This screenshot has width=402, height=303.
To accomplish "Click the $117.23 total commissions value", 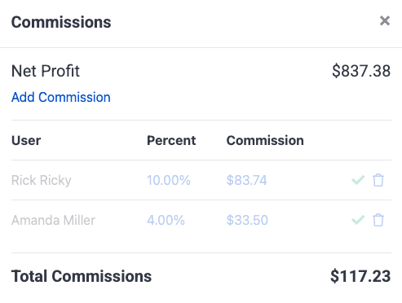I will [360, 276].
